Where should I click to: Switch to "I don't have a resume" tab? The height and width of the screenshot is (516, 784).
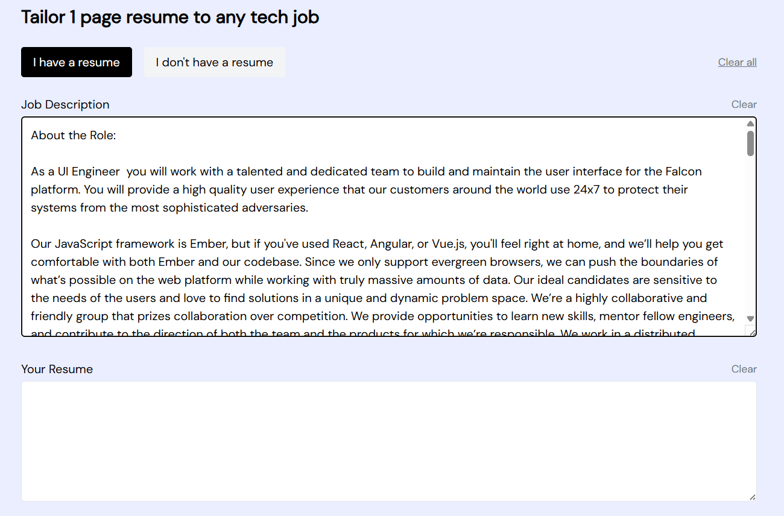pyautogui.click(x=214, y=62)
